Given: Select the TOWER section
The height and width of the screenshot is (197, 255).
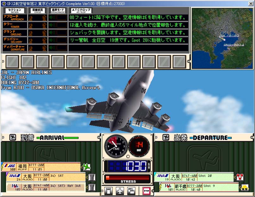Looking at the screenshot, I should pyautogui.click(x=15, y=25).
